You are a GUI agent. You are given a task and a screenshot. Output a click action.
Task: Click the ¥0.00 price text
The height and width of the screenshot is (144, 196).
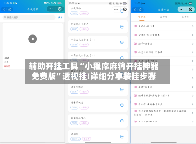click(x=7, y=67)
